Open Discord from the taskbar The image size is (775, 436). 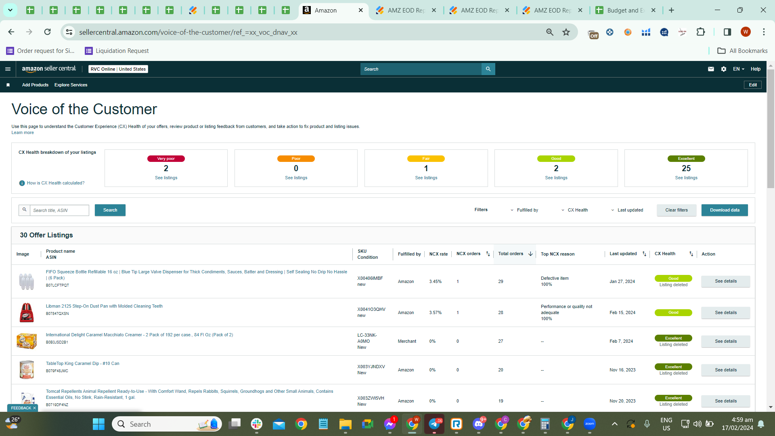(479, 424)
